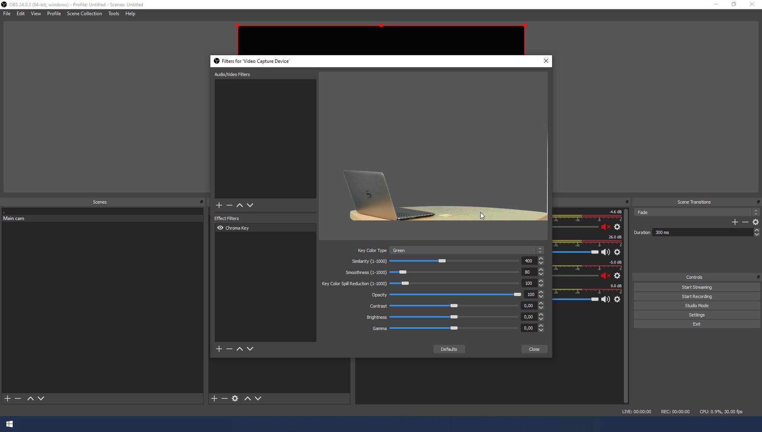Viewport: 762px width, 432px height.
Task: Toggle Chroma Key filter visibility eye
Action: click(x=220, y=228)
